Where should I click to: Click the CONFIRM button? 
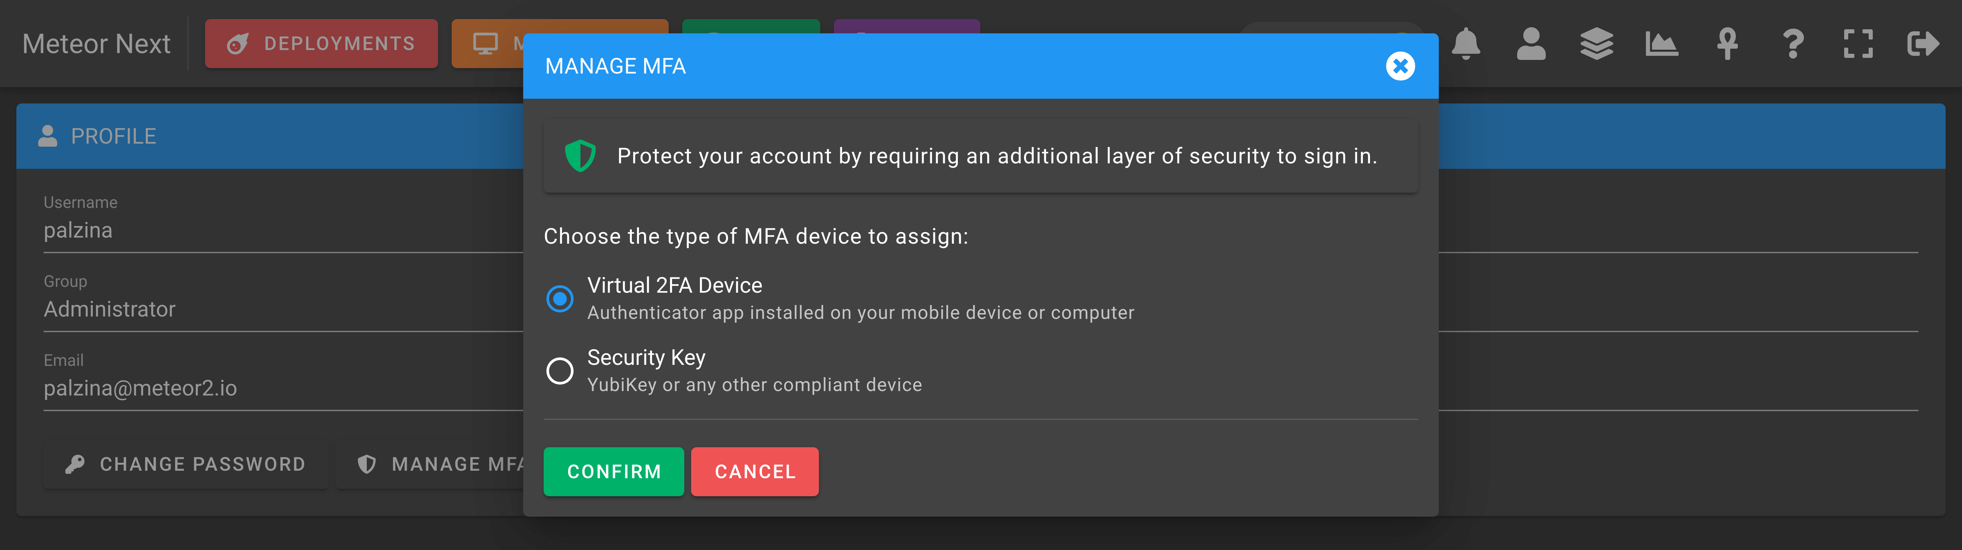[614, 472]
